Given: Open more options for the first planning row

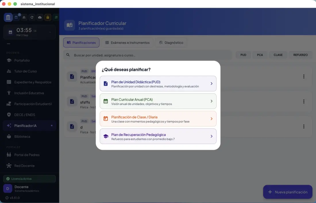Looking at the screenshot, I should click(304, 77).
